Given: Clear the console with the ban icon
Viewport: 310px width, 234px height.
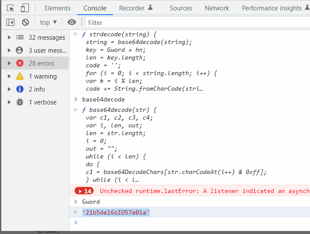Looking at the screenshot, I should (25, 22).
